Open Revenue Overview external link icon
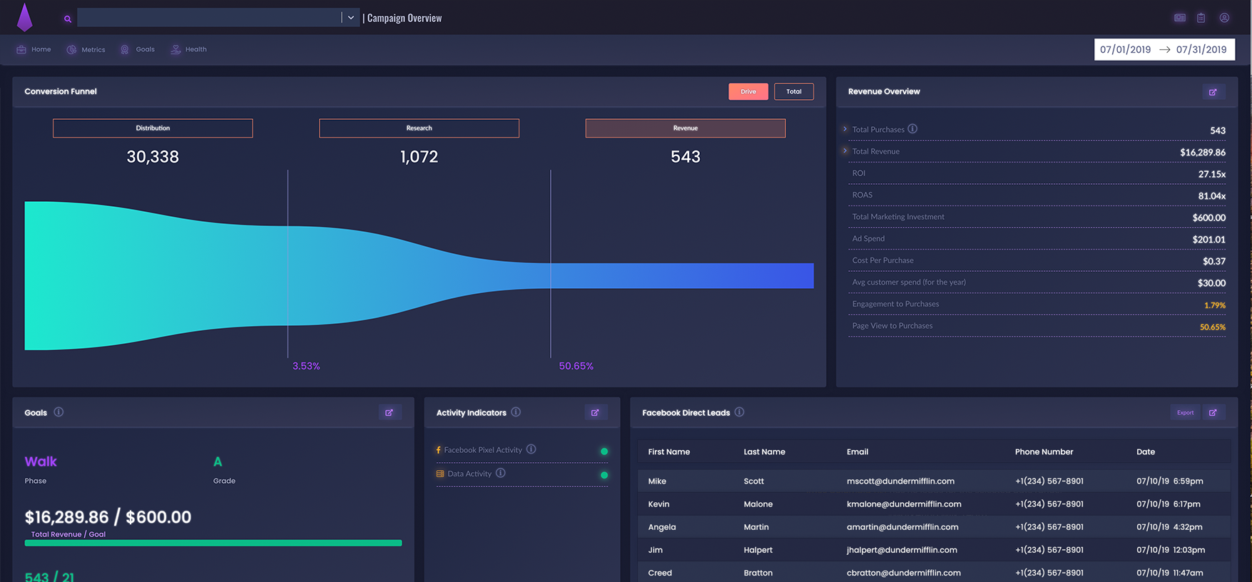This screenshot has height=582, width=1252. coord(1213,92)
